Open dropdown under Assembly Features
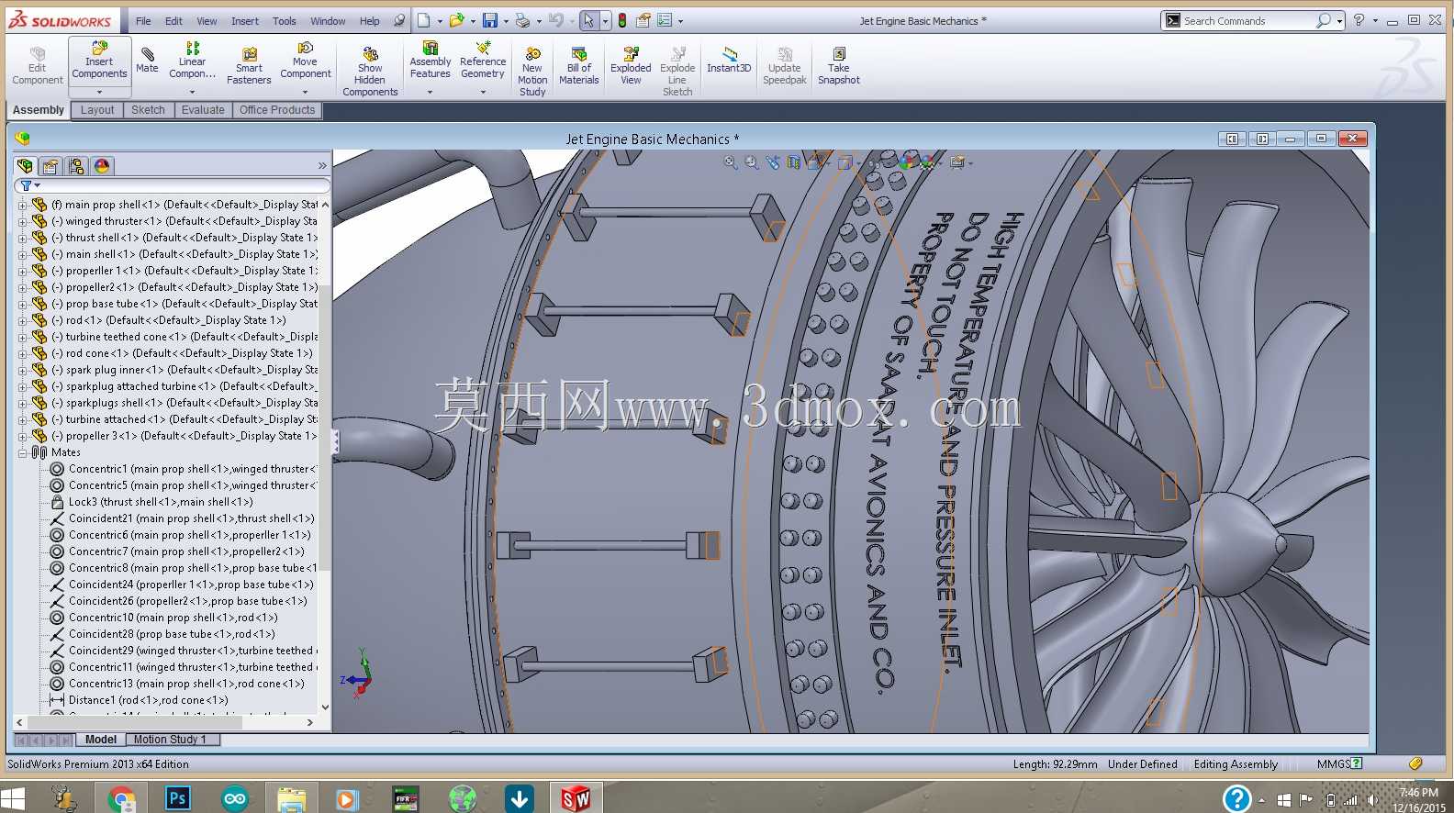This screenshot has height=813, width=1454. (430, 92)
